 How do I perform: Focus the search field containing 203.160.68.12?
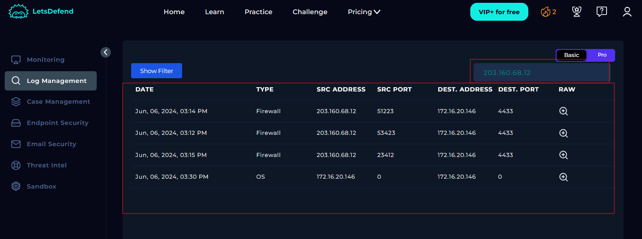(x=542, y=73)
